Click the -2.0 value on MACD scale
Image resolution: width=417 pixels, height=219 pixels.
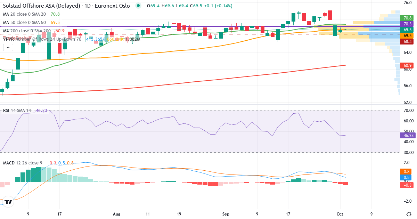[408, 201]
